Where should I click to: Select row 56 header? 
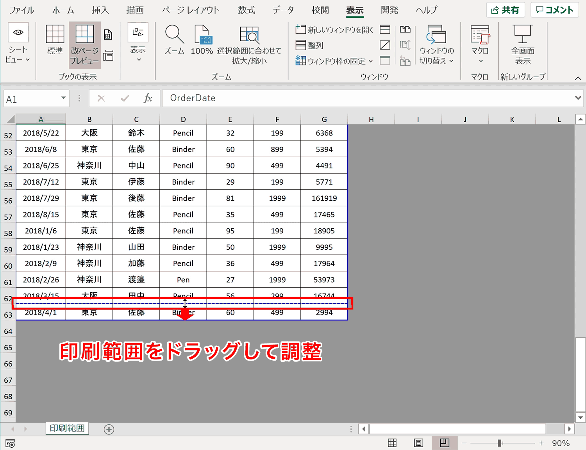8,201
